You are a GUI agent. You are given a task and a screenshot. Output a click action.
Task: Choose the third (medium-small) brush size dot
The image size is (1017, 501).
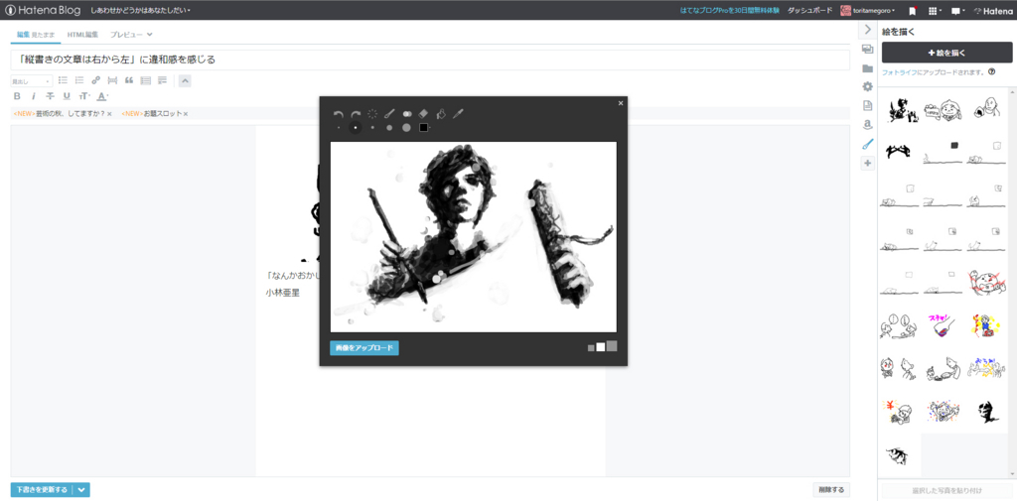372,128
